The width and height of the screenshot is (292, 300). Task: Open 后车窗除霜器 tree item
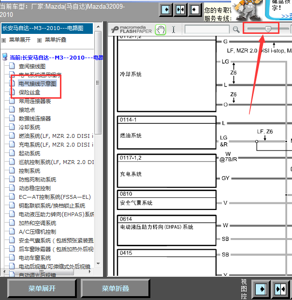point(56,249)
